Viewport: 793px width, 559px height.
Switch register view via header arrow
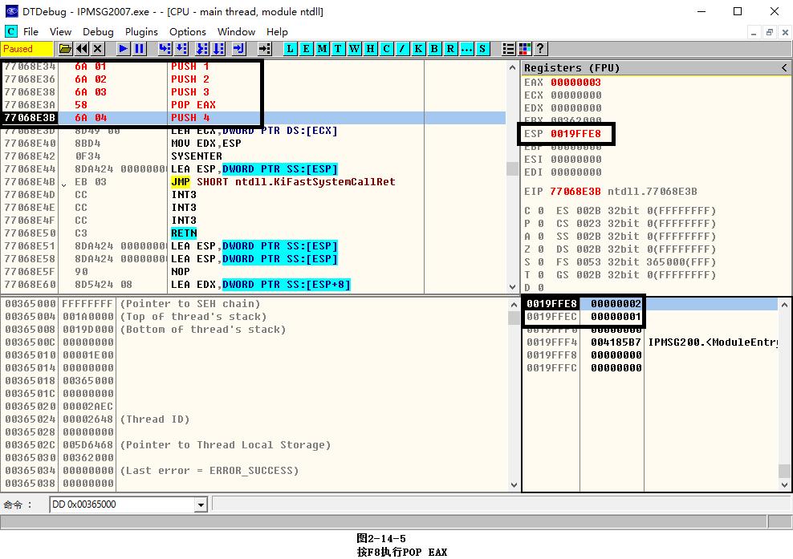coord(784,68)
